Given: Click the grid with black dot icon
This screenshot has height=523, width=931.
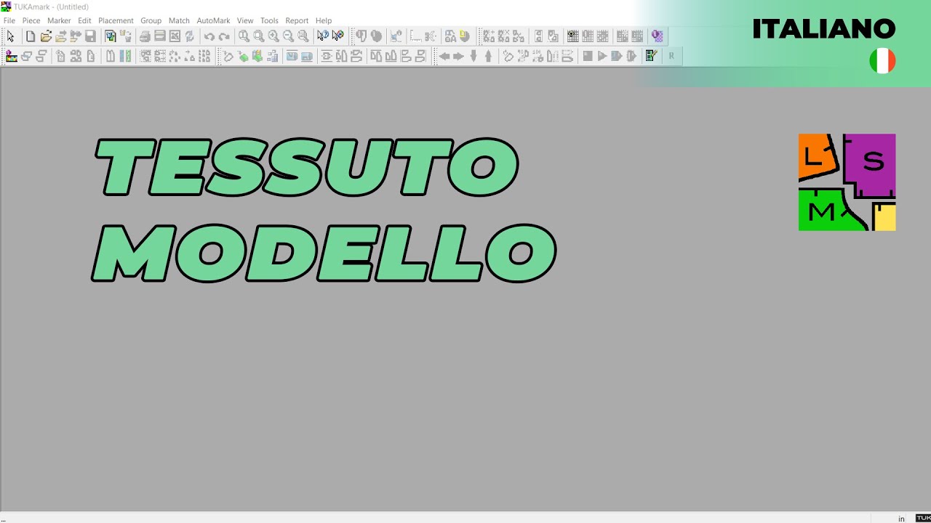Looking at the screenshot, I should point(572,36).
